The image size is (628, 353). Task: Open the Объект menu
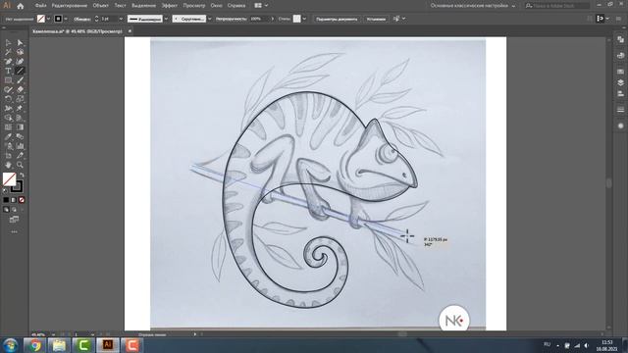pyautogui.click(x=100, y=6)
